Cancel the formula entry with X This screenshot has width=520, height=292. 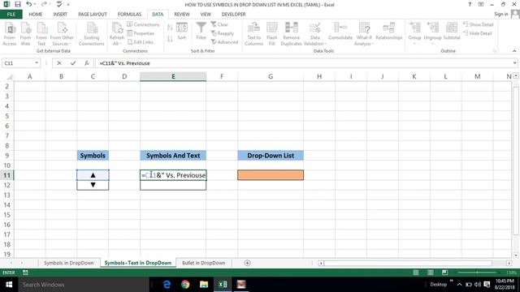click(59, 63)
